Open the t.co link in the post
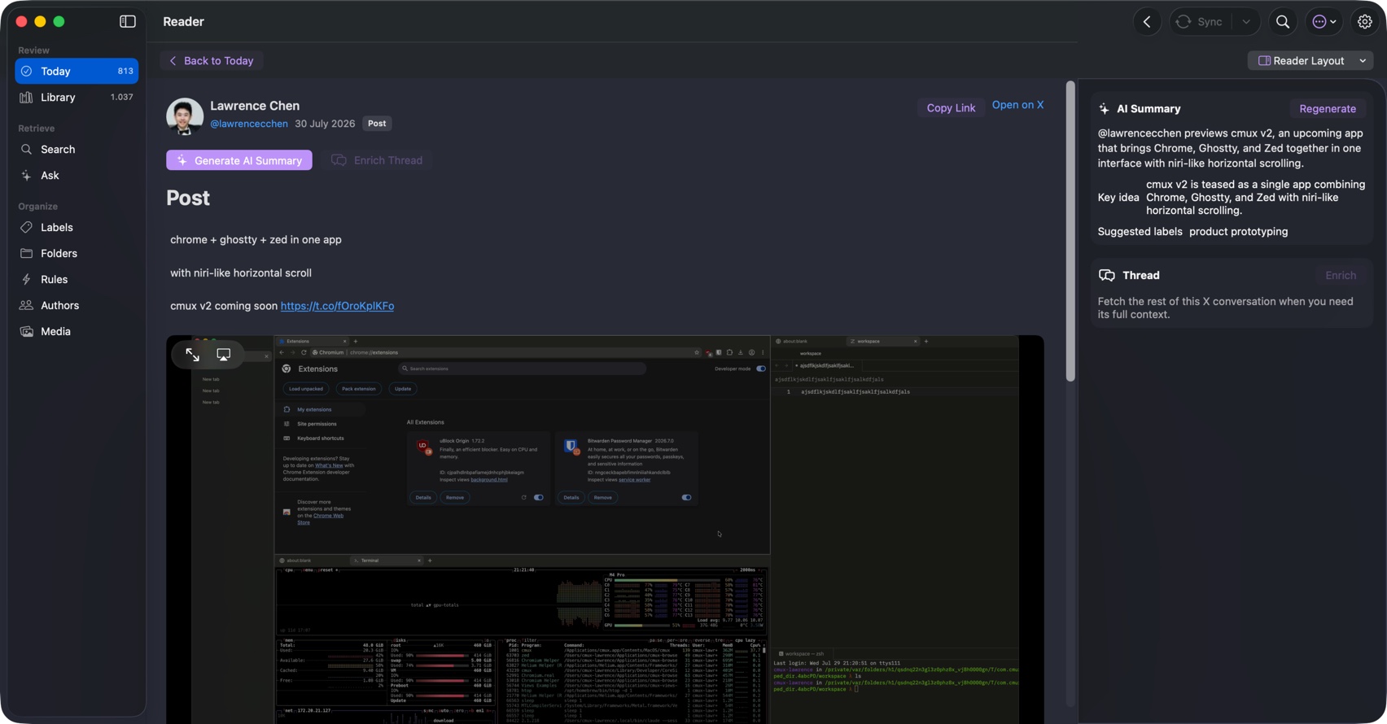This screenshot has height=724, width=1387. [x=337, y=306]
